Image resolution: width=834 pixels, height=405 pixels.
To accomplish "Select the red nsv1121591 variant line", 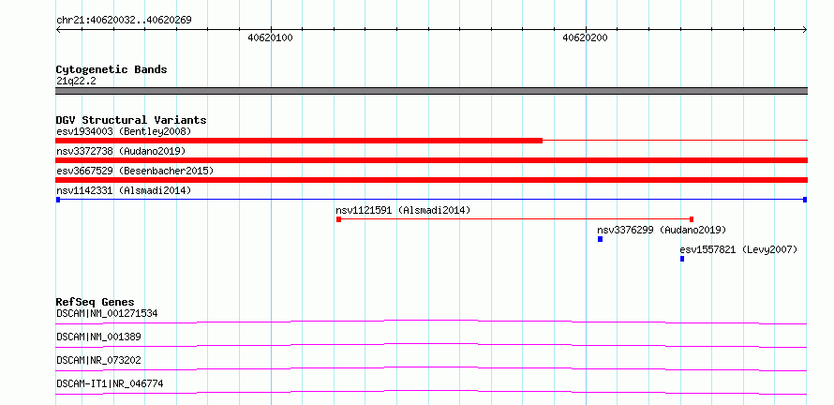I will point(514,219).
